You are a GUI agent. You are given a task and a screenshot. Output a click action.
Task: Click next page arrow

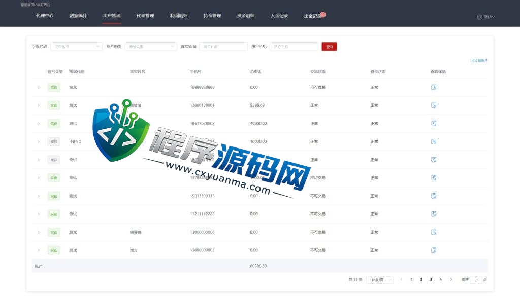(451, 279)
